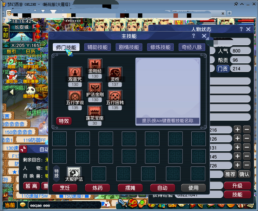Click the 日历 calendar button
Viewport: 258px width, 211px height.
[31, 52]
